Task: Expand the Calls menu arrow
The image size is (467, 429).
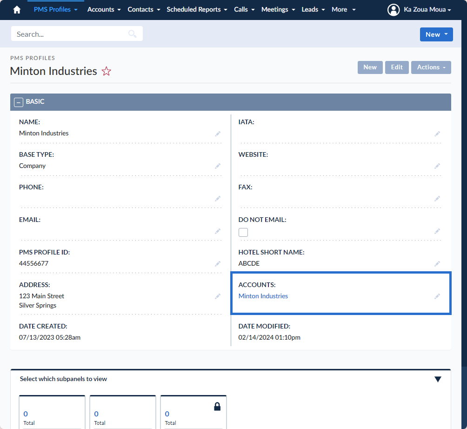Action: [x=253, y=10]
